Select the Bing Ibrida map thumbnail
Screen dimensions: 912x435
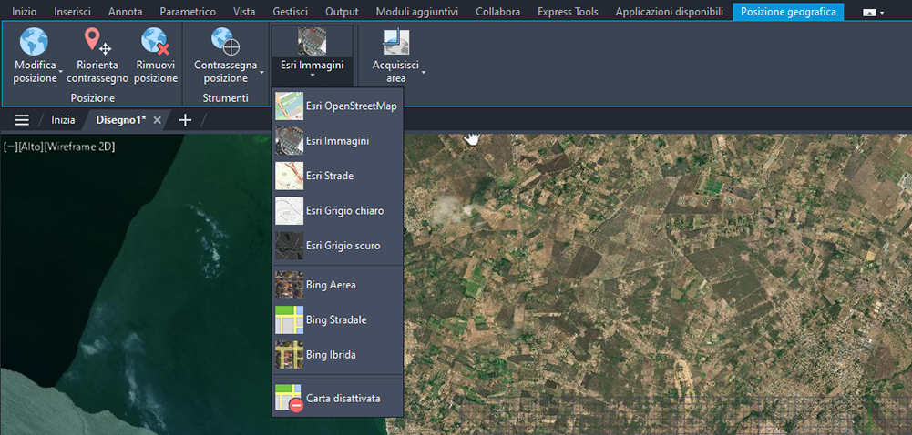(x=289, y=355)
